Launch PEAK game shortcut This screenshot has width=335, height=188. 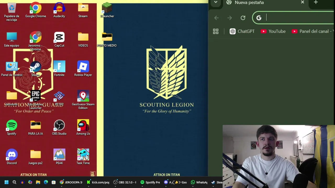(x=59, y=157)
